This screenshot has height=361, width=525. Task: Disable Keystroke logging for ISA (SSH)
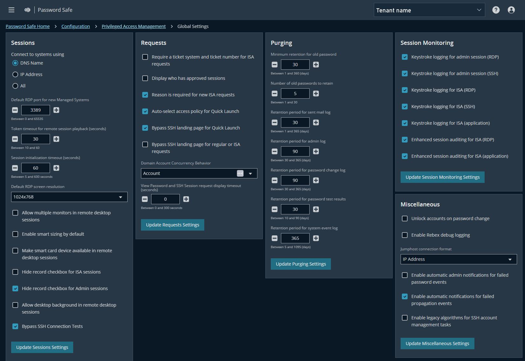pos(404,106)
